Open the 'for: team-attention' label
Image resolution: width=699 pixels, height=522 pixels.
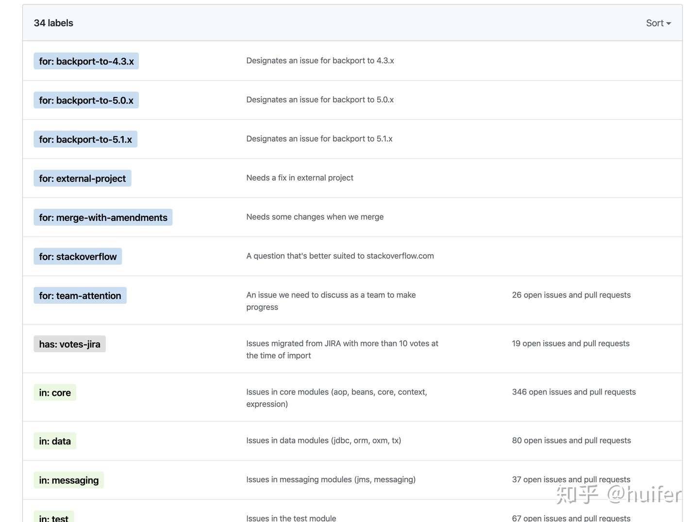(x=80, y=295)
